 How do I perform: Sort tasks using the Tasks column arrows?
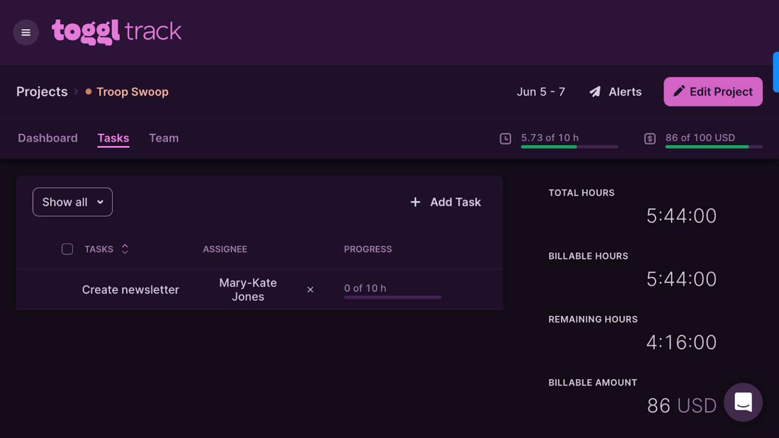click(x=125, y=249)
